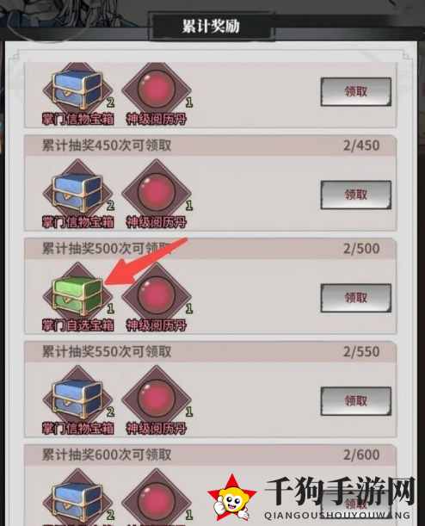
Task: Select the 累计抽奖550次可领取 header
Action: 107,351
